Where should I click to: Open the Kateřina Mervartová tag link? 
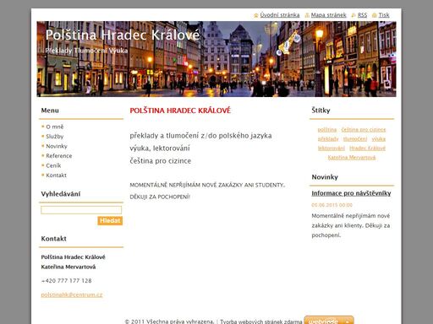click(x=352, y=158)
